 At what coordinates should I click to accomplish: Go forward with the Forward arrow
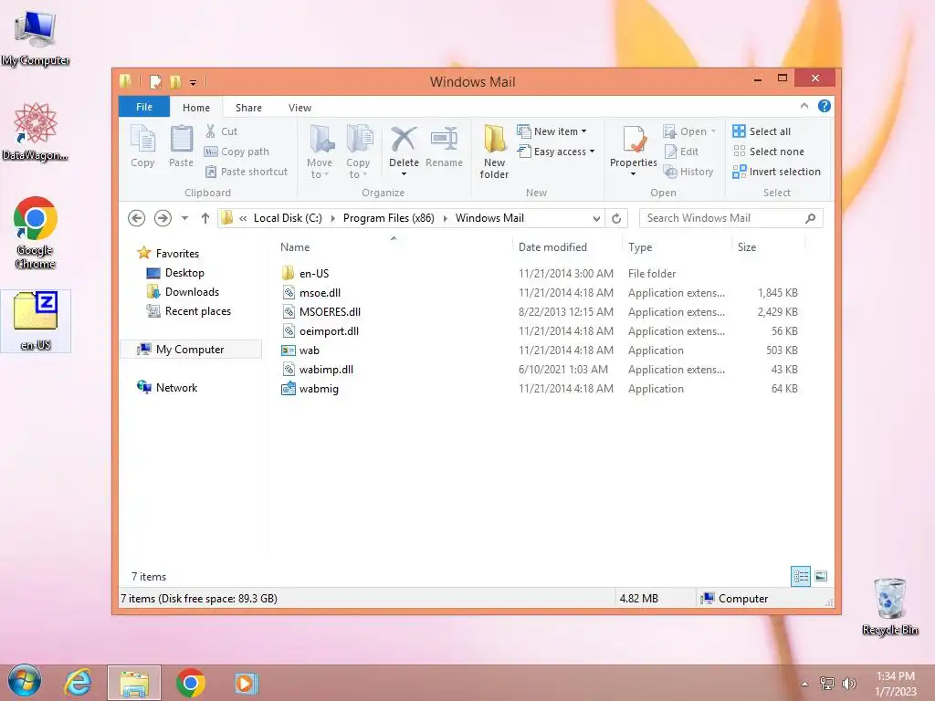pyautogui.click(x=163, y=218)
